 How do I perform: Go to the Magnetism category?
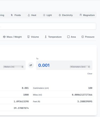[x=87, y=15]
